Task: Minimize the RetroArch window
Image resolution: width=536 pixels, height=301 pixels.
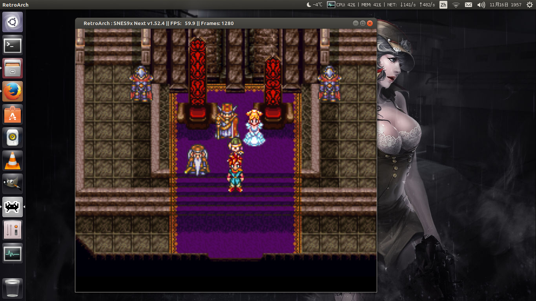Action: 356,23
